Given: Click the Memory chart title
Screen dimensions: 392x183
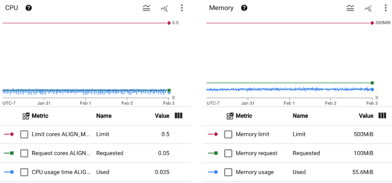Looking at the screenshot, I should pos(221,8).
